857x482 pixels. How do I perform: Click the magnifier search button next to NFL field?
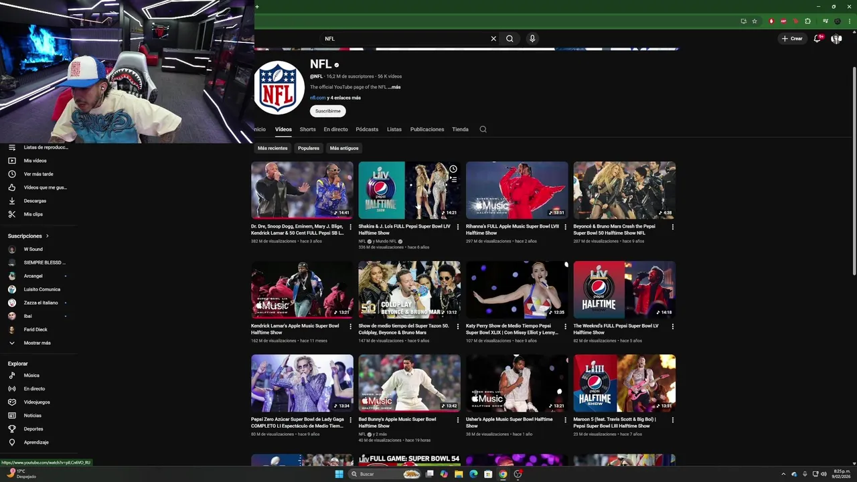click(510, 39)
